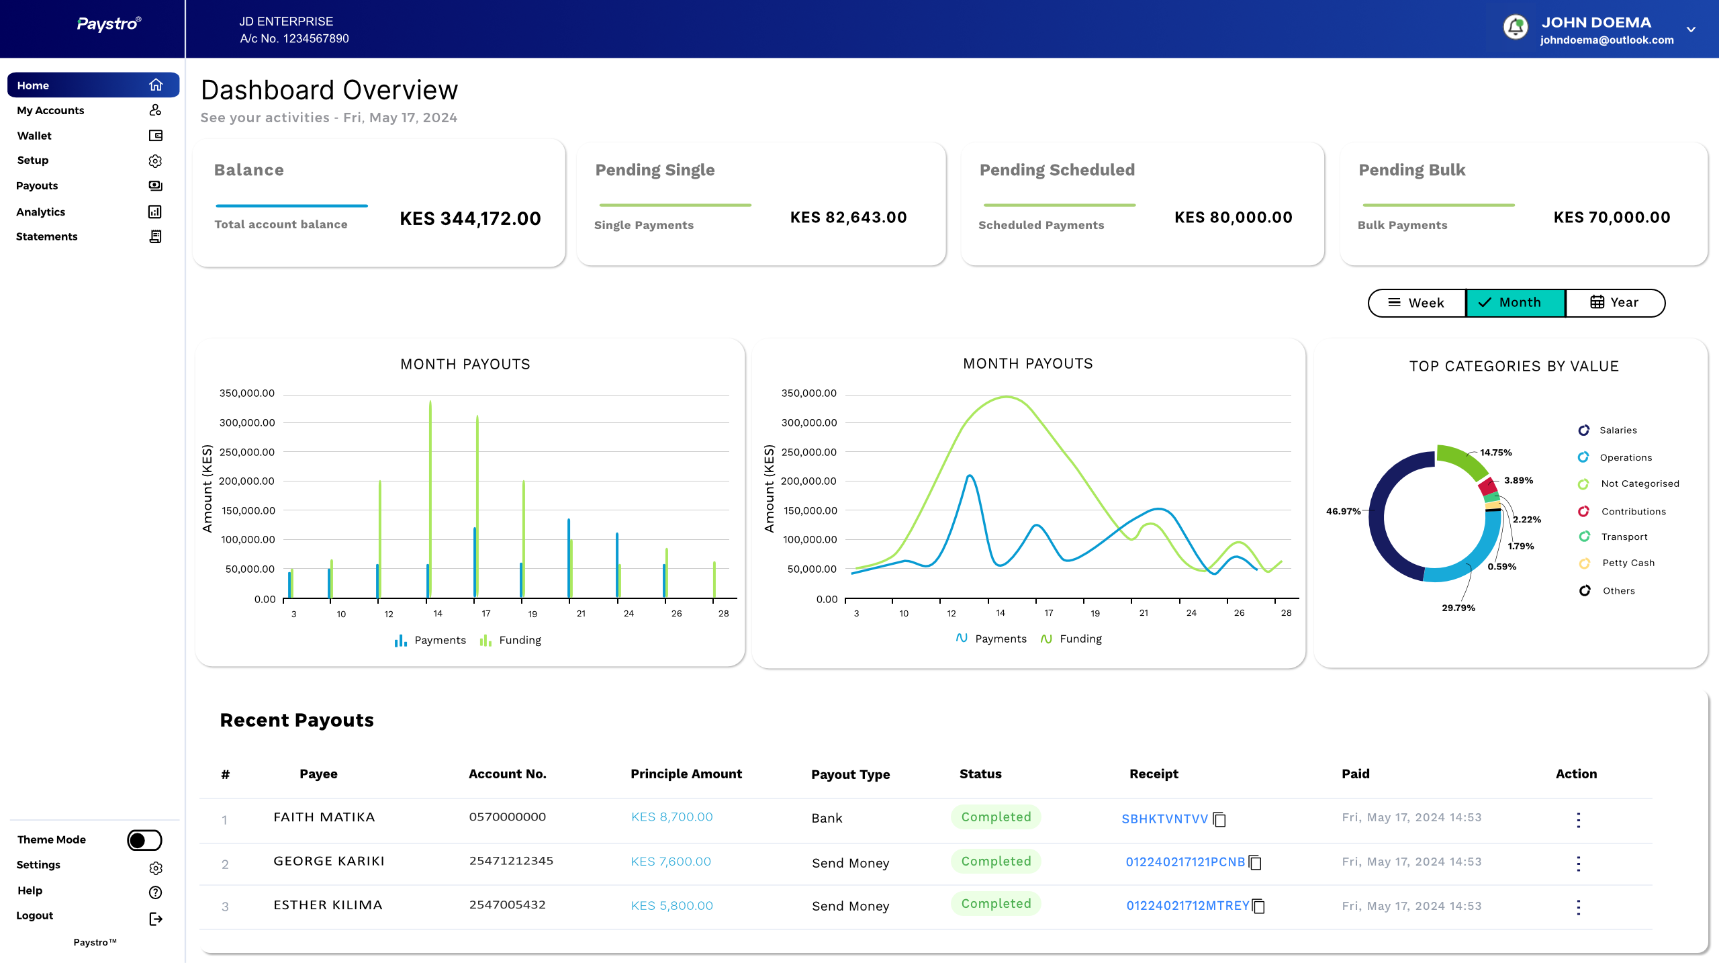Click Funding legend icon in bar chart
Viewport: 1719px width, 967px height.
[x=485, y=641]
